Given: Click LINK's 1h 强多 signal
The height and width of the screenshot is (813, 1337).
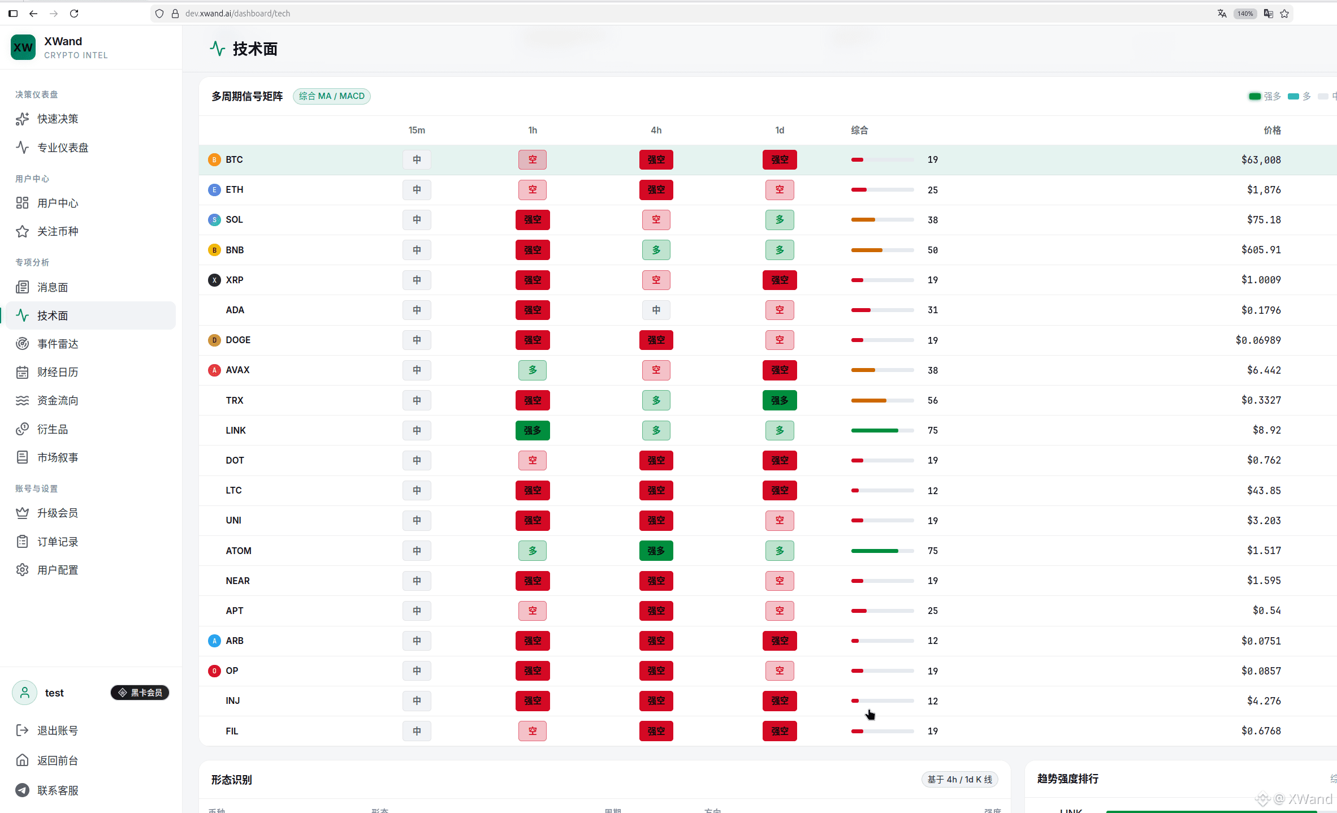Looking at the screenshot, I should [533, 431].
